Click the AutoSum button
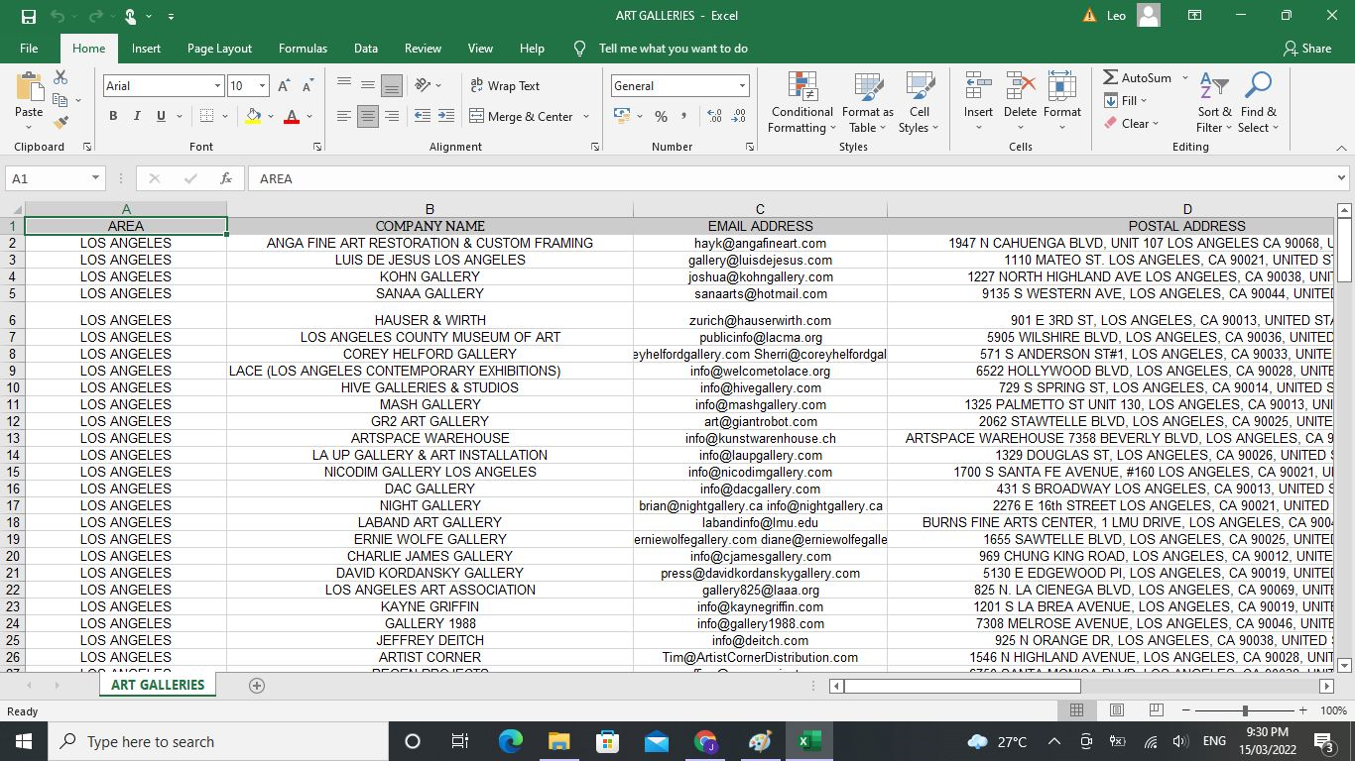This screenshot has height=761, width=1355. [x=1138, y=77]
